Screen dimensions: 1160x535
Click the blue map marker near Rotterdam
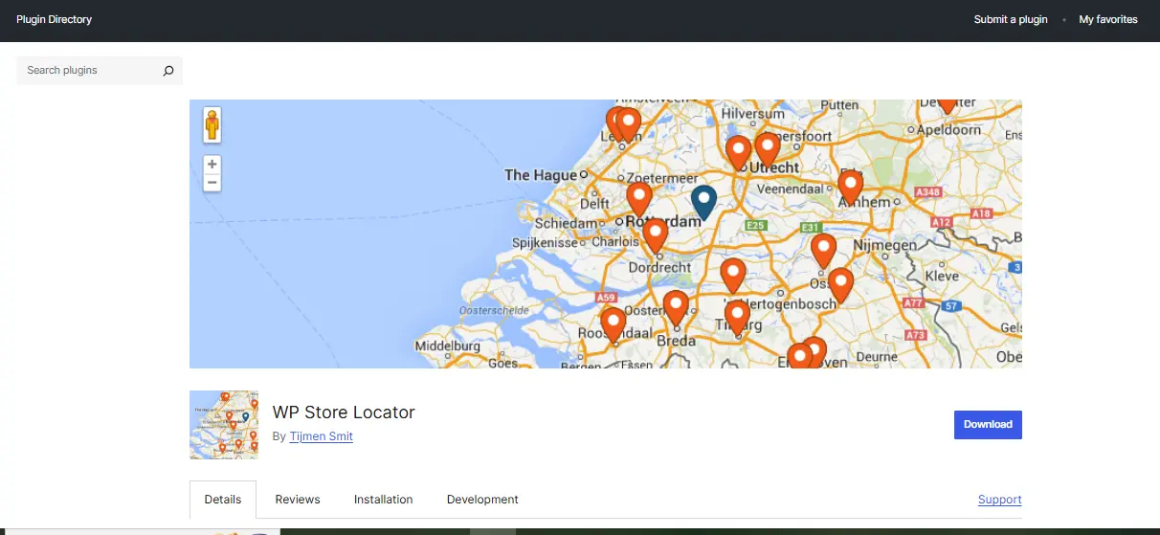click(x=703, y=202)
